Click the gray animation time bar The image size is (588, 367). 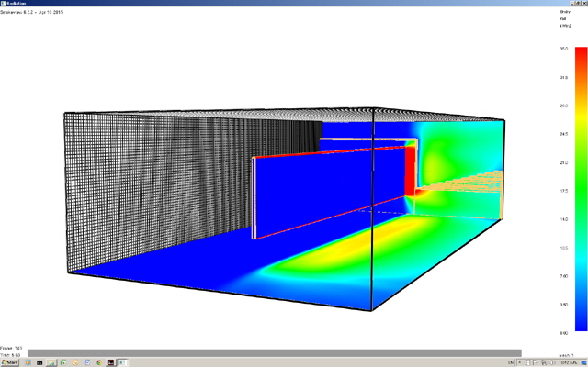tap(274, 352)
